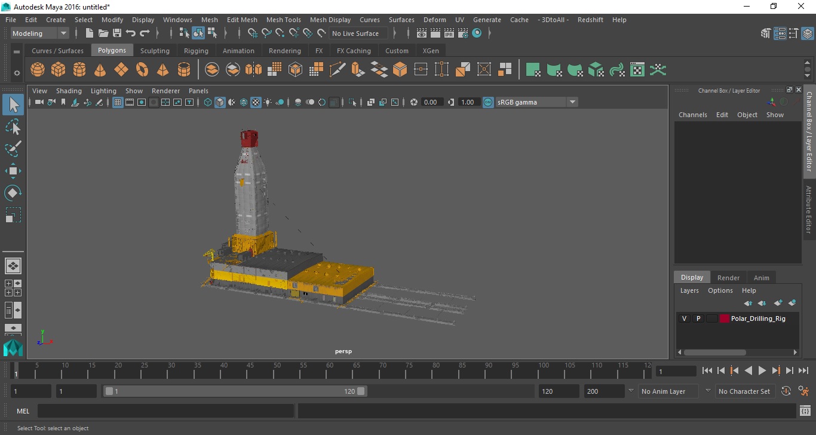
Task: Switch to the Sculpting shelf tab
Action: click(x=155, y=51)
